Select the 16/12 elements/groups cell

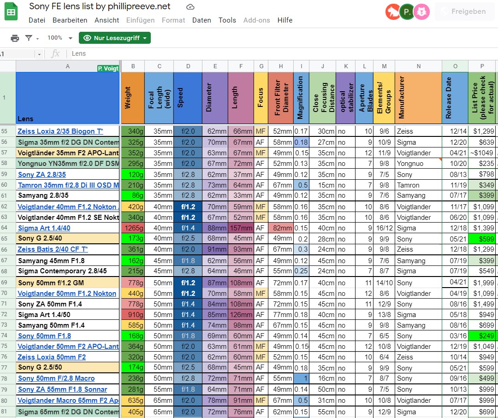coord(384,228)
